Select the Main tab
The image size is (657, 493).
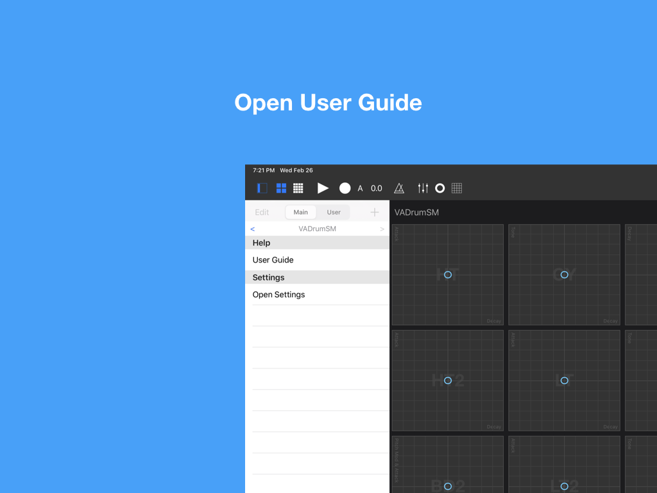click(x=301, y=212)
